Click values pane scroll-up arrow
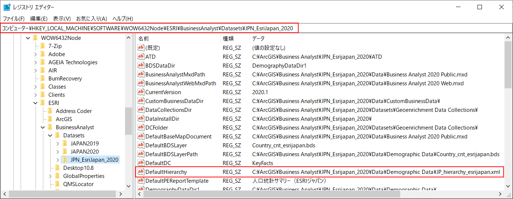 coord(508,38)
